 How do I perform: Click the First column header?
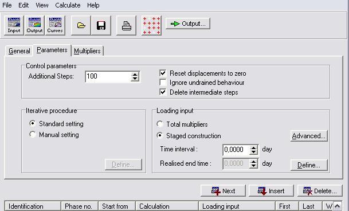coord(287,206)
